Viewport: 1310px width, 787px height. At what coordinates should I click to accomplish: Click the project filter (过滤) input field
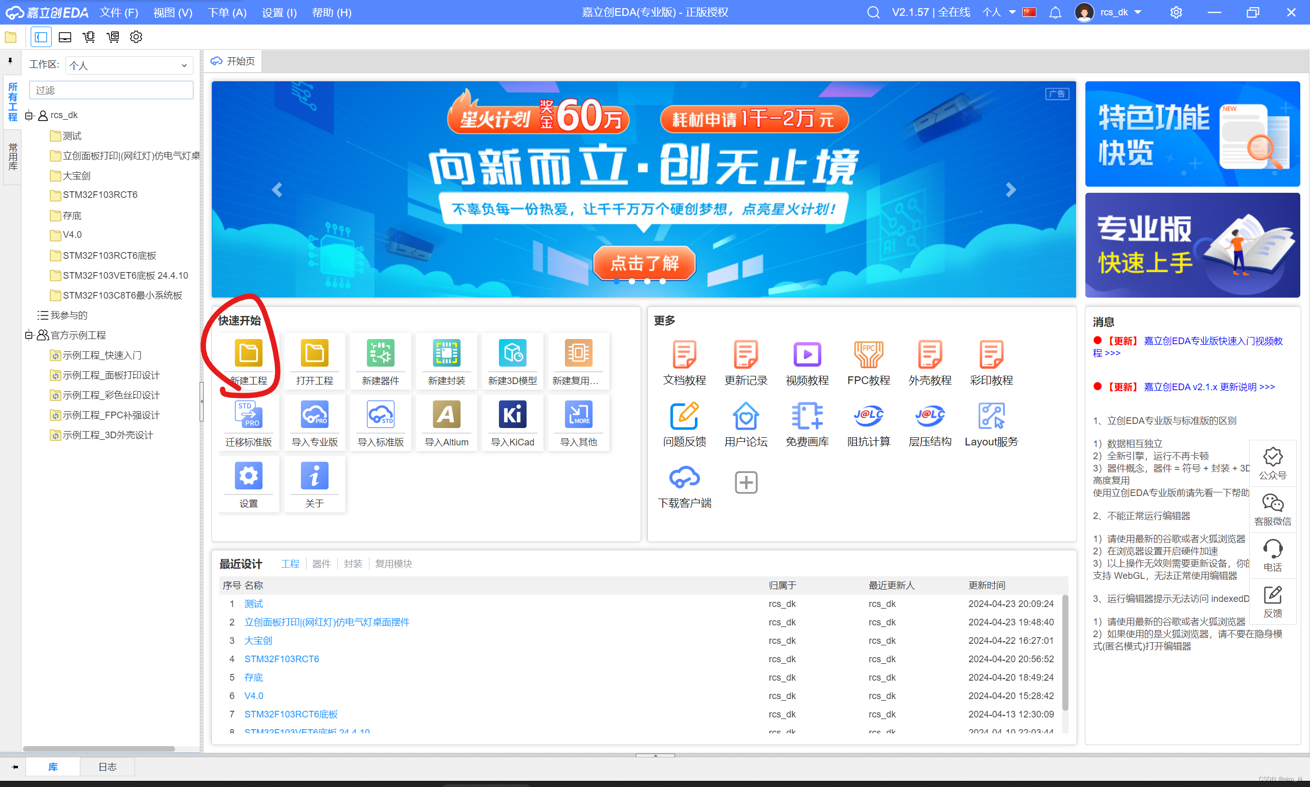coord(111,90)
